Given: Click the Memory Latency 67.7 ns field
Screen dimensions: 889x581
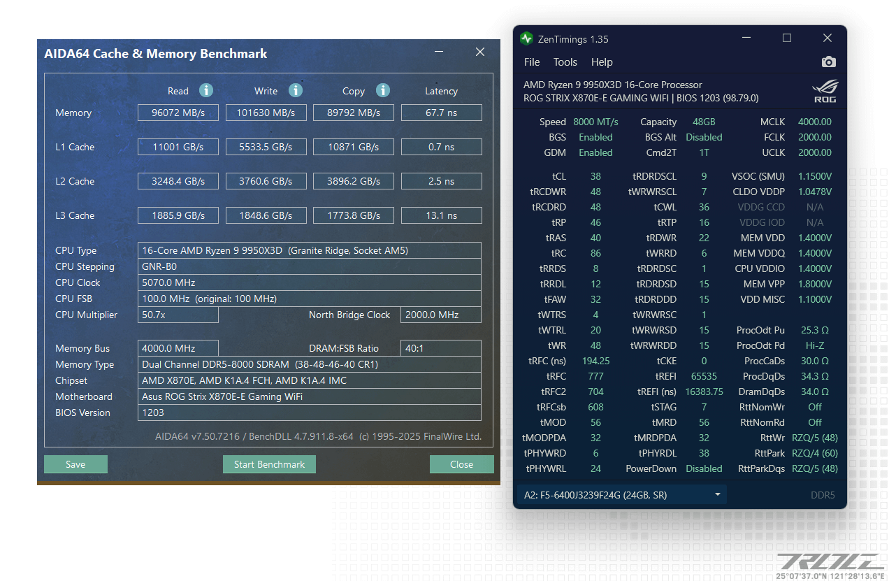Looking at the screenshot, I should [441, 112].
